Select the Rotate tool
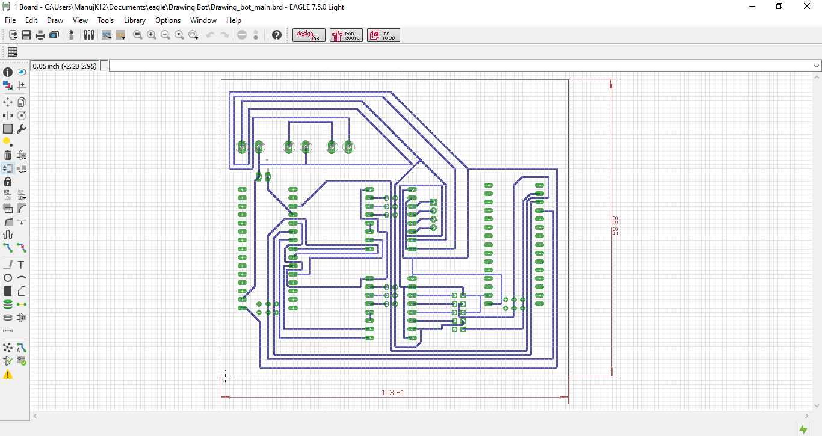 pyautogui.click(x=22, y=115)
